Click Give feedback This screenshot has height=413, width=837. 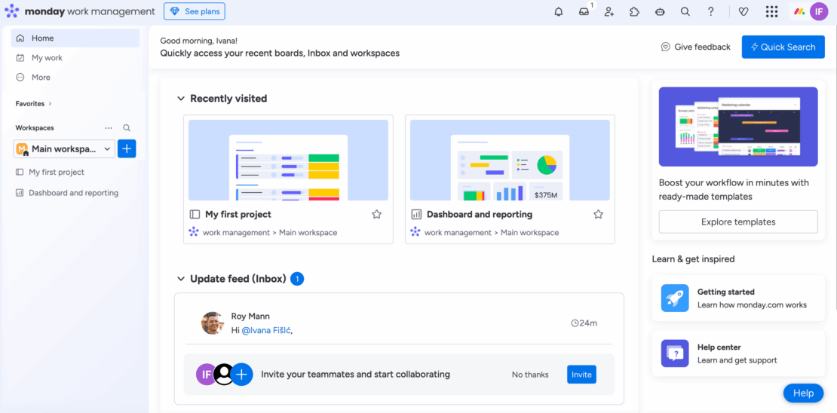(695, 47)
